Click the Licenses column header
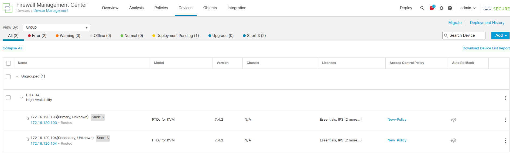Screen dimensions: 510x156 pyautogui.click(x=329, y=63)
